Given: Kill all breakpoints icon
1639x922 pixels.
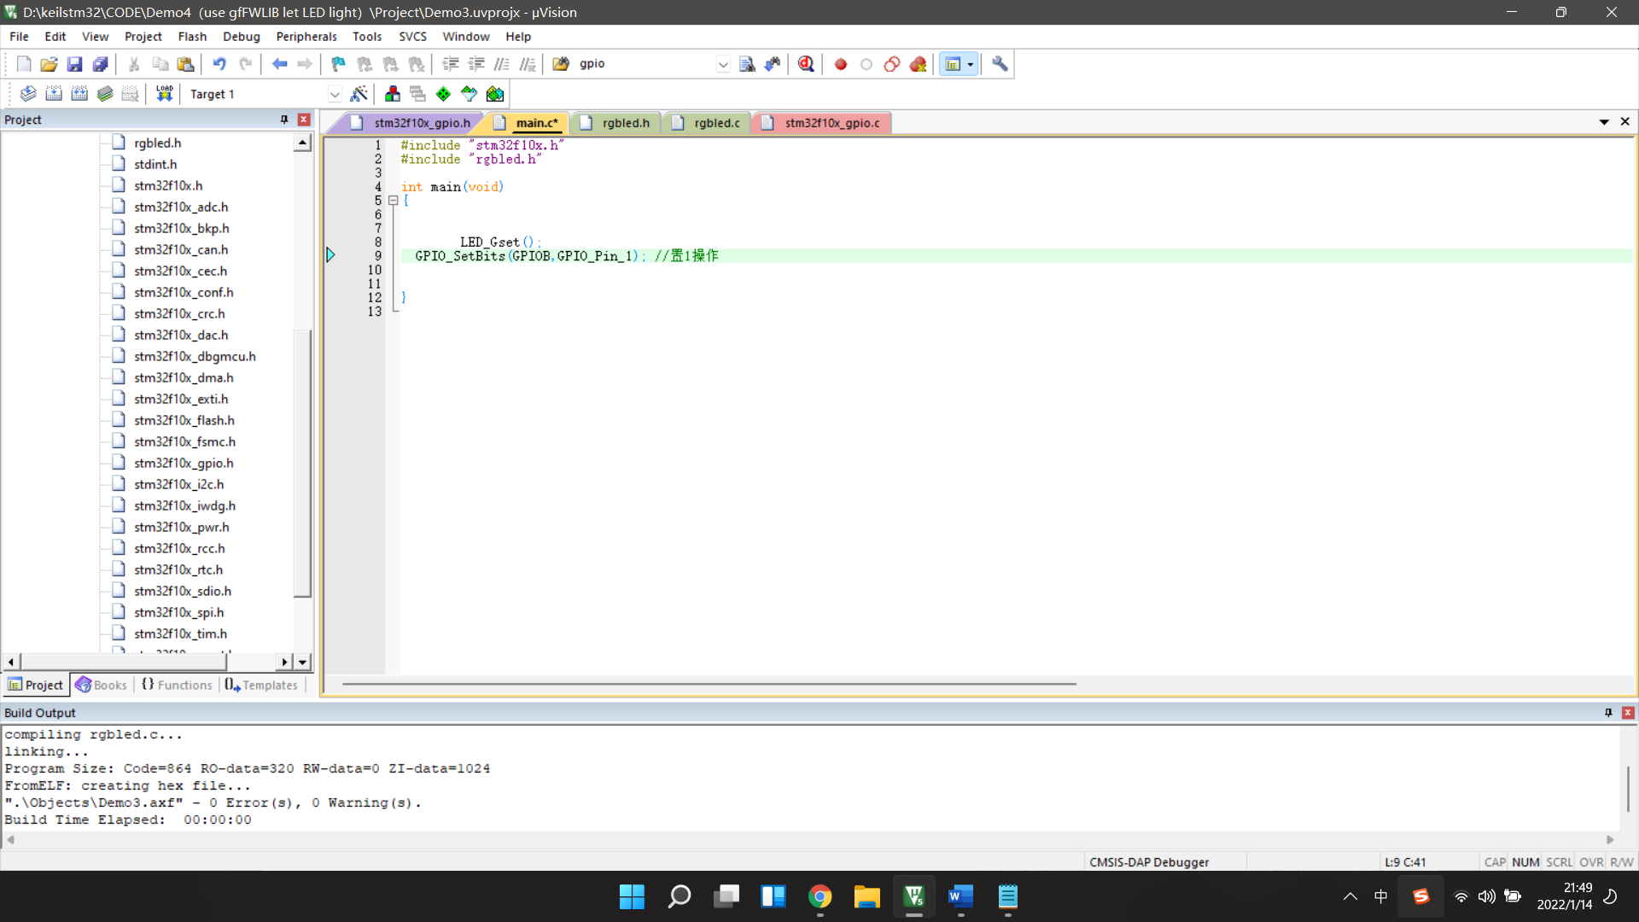Looking at the screenshot, I should coord(918,64).
